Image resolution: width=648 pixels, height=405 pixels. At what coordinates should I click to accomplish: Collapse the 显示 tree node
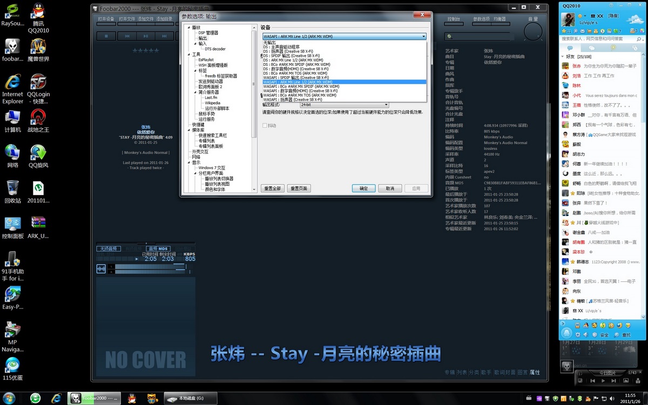pyautogui.click(x=189, y=163)
